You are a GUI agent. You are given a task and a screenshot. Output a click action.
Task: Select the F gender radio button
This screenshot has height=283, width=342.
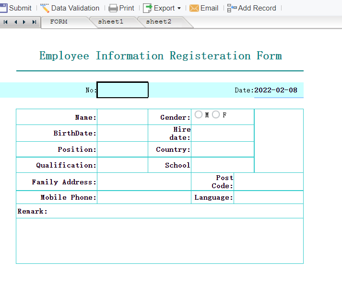pyautogui.click(x=216, y=114)
